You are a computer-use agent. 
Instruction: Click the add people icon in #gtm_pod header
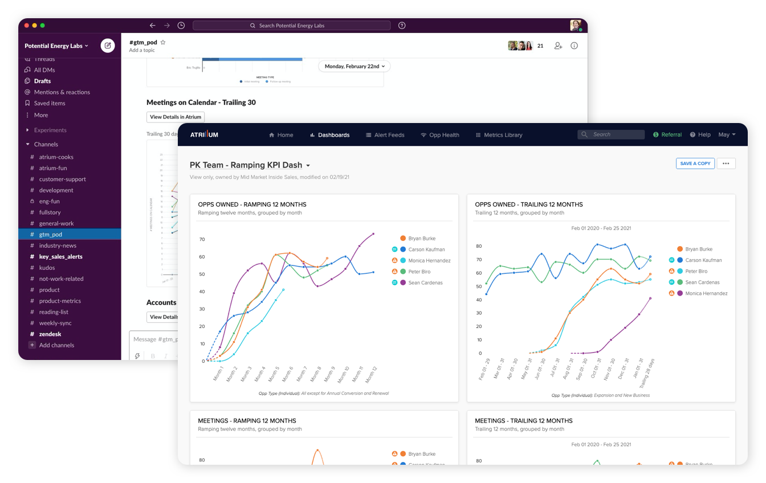point(558,46)
